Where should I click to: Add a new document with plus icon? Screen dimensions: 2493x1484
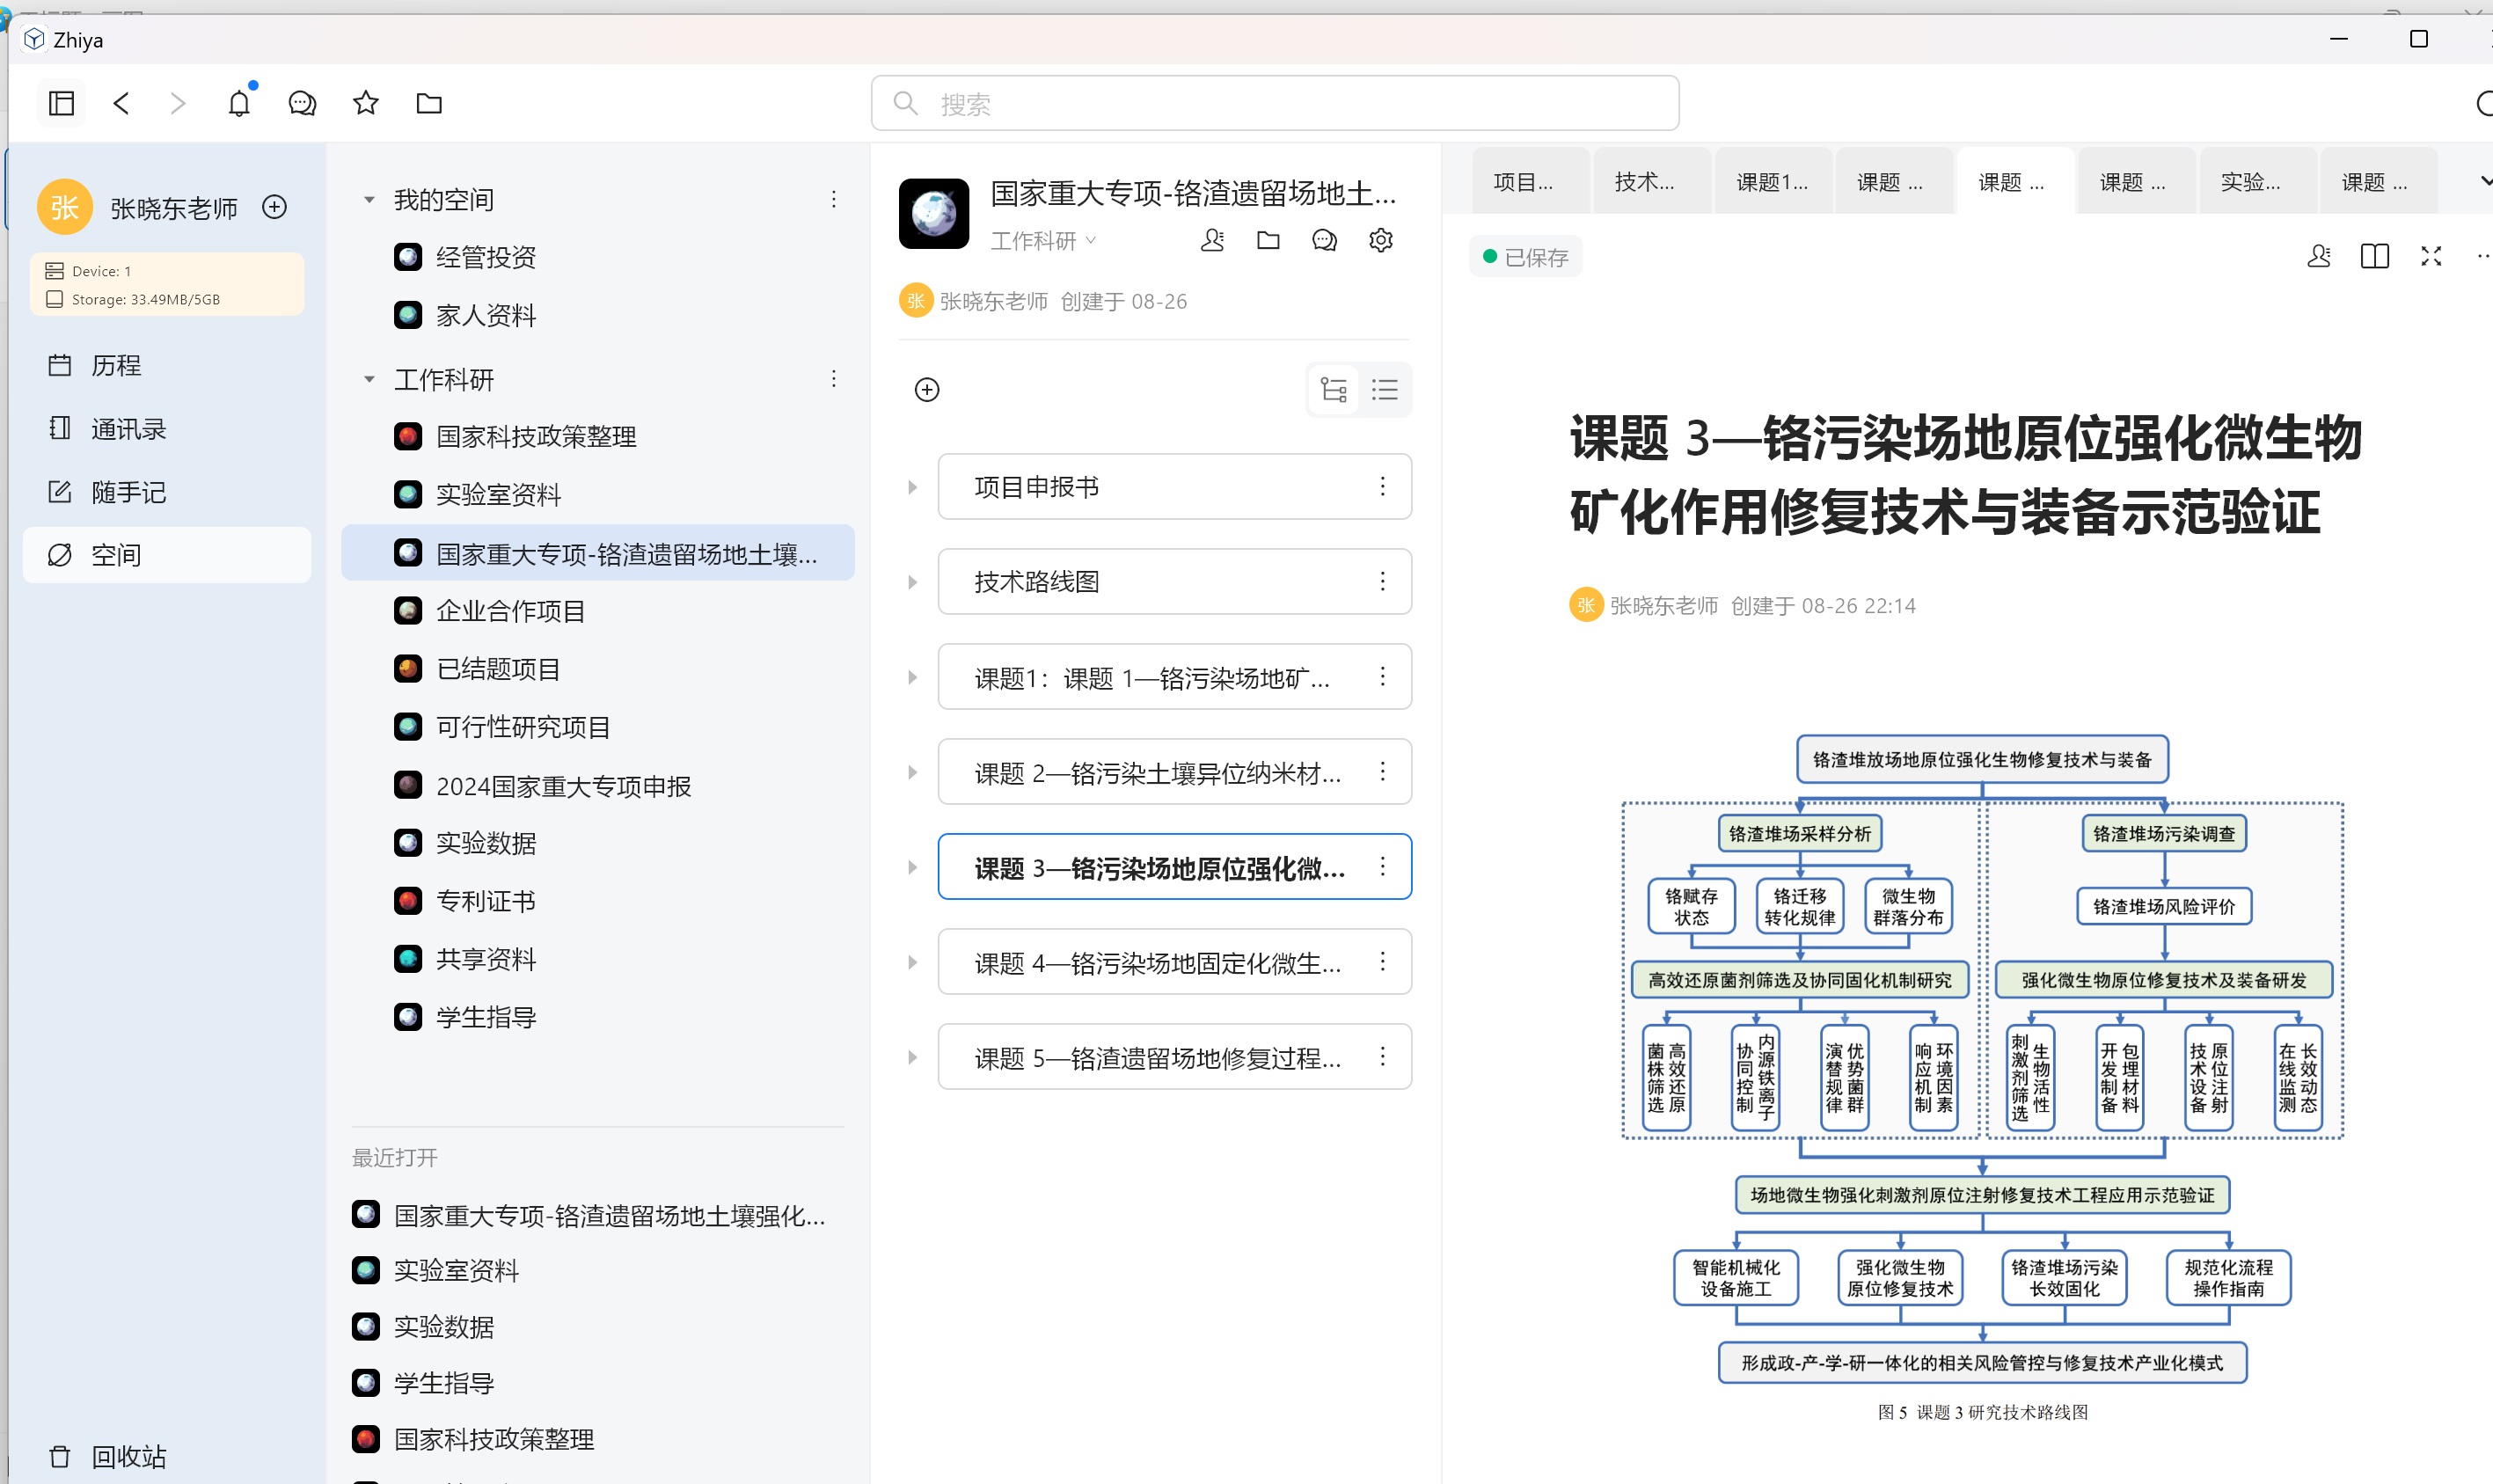click(927, 390)
